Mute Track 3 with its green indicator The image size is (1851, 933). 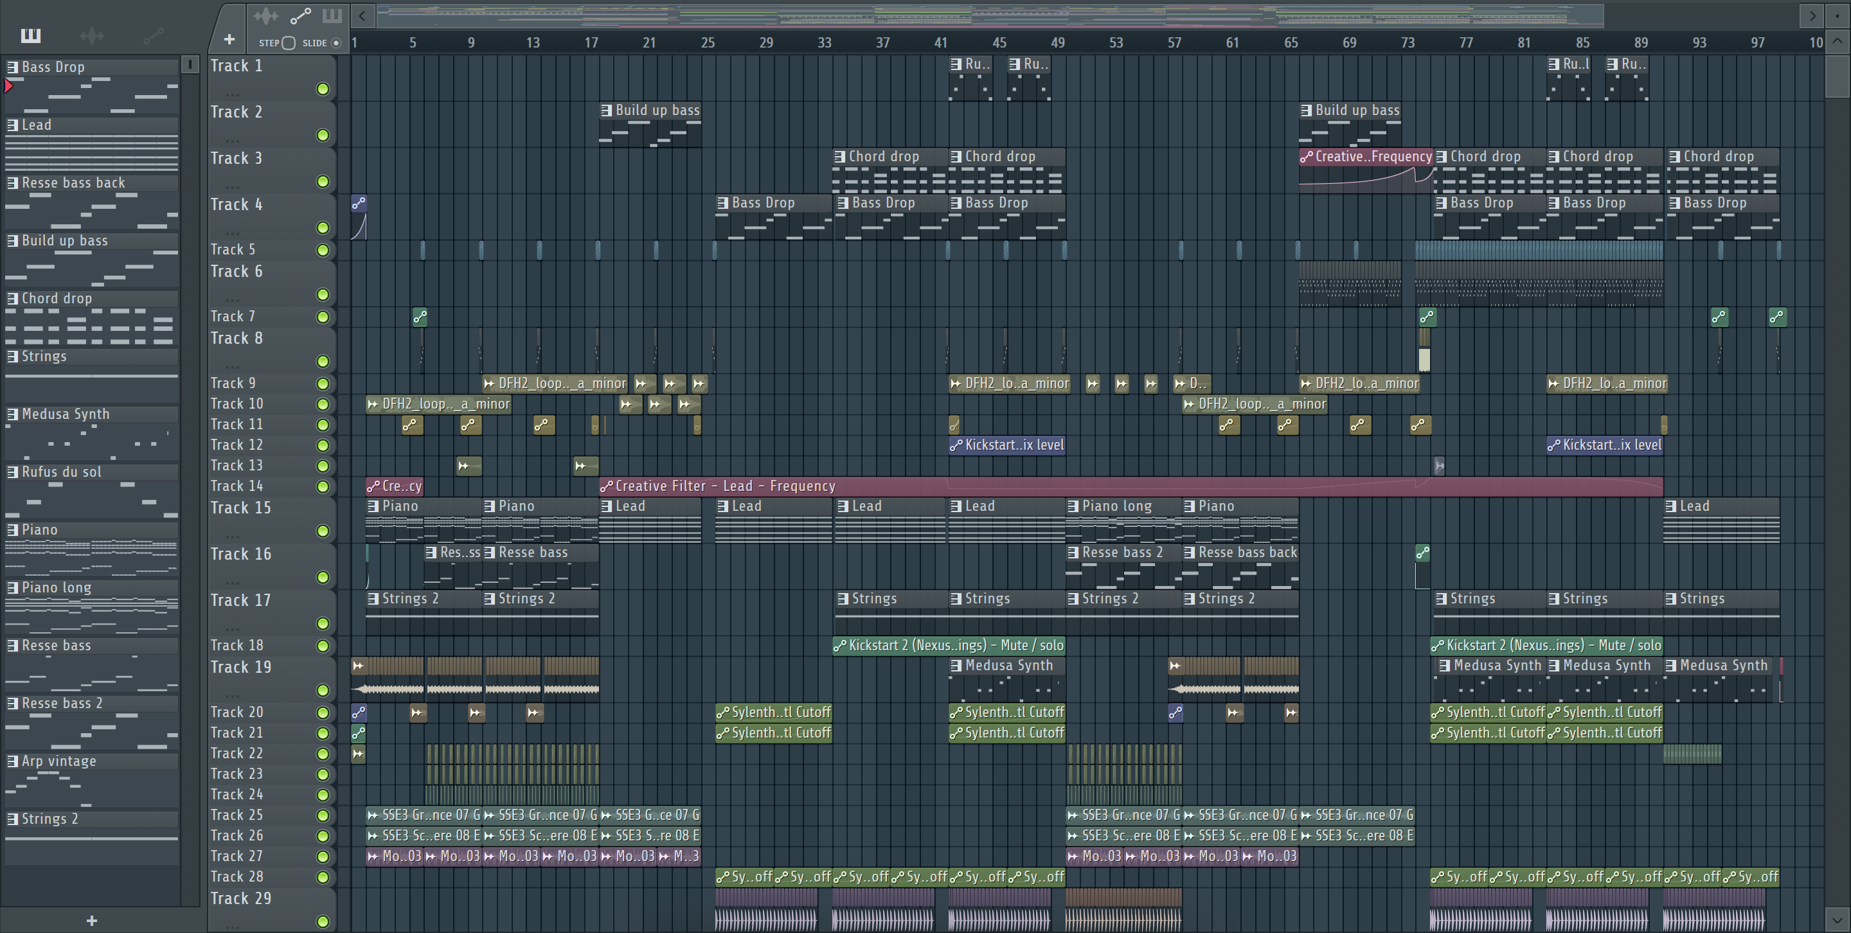(x=323, y=182)
